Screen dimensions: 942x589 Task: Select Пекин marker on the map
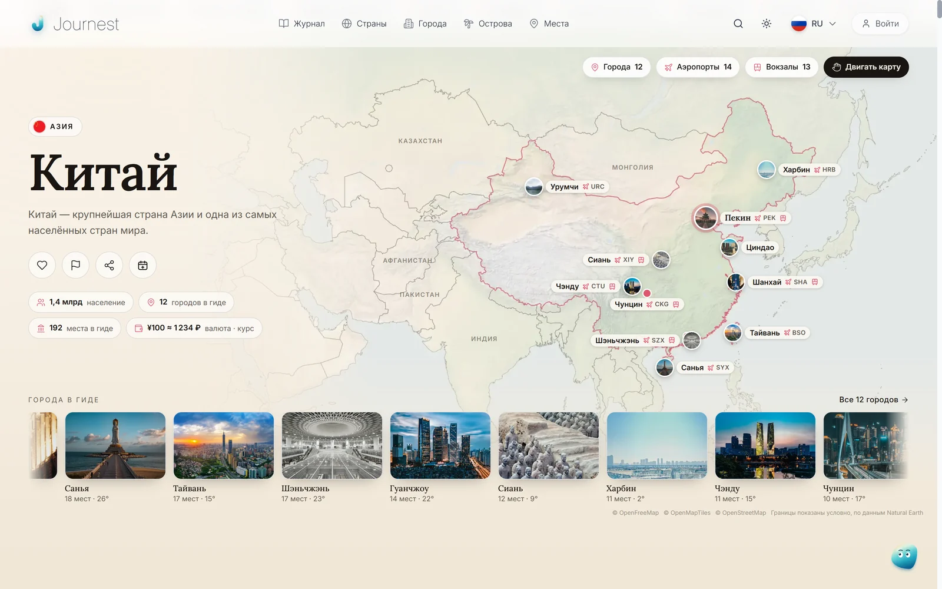point(705,218)
